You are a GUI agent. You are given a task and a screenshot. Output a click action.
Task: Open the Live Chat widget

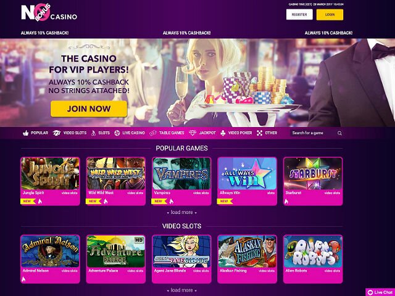pyautogui.click(x=380, y=292)
